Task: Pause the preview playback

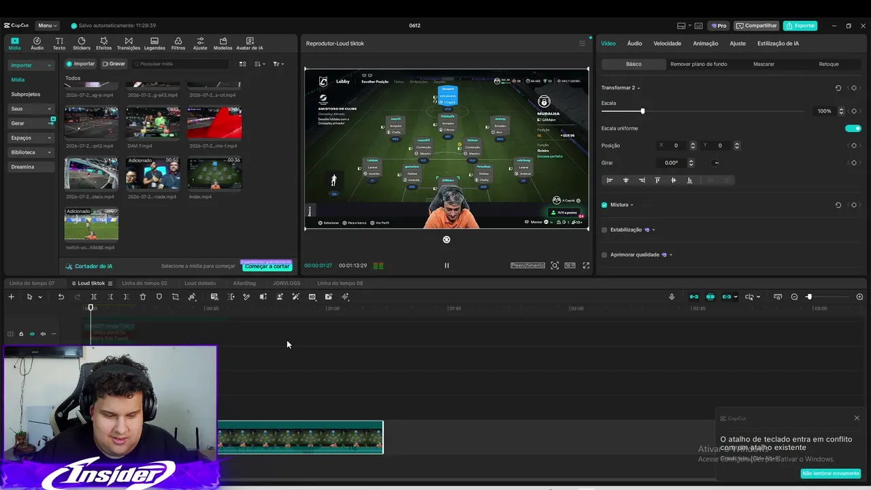Action: pos(446,265)
